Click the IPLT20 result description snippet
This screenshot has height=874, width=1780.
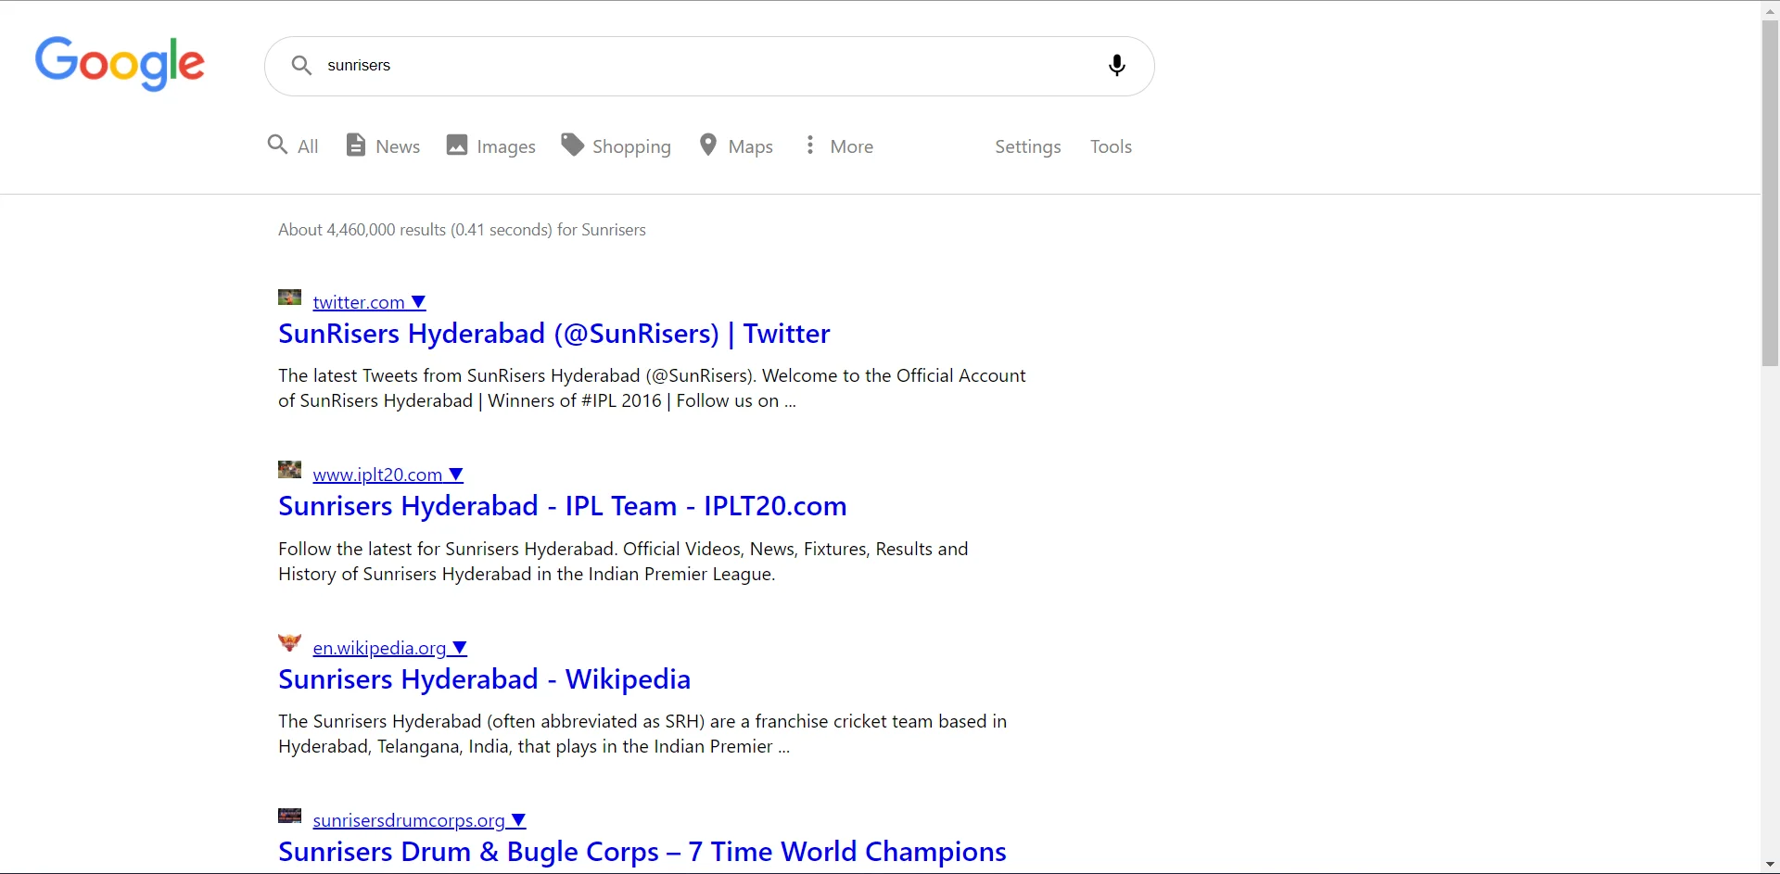623,562
